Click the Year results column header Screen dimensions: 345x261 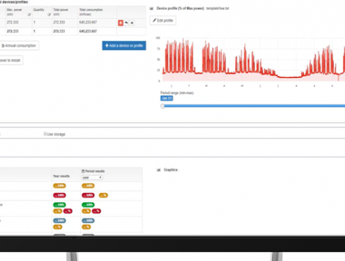pos(61,176)
